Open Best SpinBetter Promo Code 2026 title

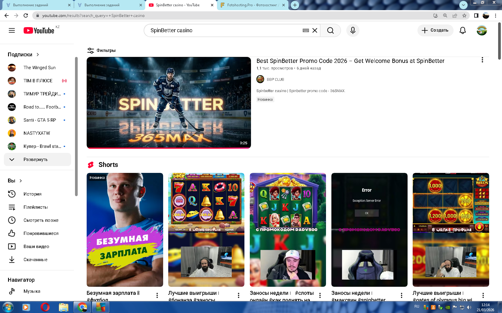click(350, 61)
